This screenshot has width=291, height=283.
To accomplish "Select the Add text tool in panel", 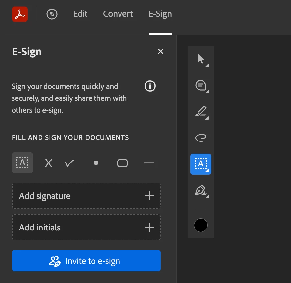I will (x=22, y=163).
